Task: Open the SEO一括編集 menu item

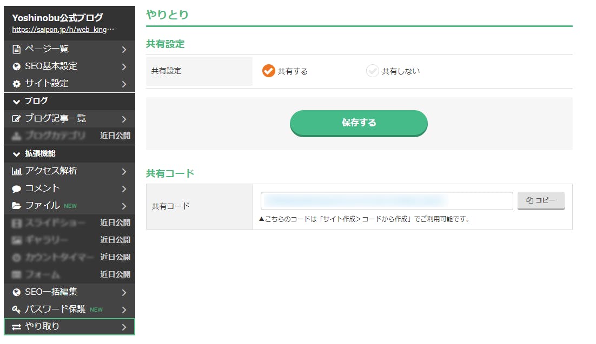Action: (x=51, y=292)
